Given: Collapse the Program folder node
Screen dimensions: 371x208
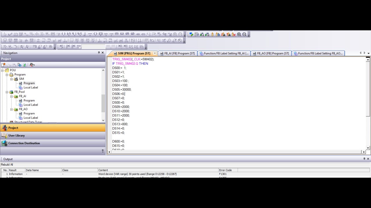Looking at the screenshot, I should 7,75.
